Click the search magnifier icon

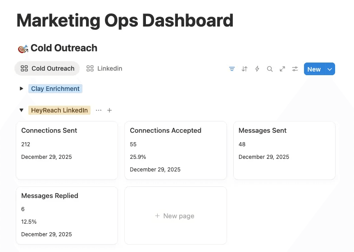point(270,69)
